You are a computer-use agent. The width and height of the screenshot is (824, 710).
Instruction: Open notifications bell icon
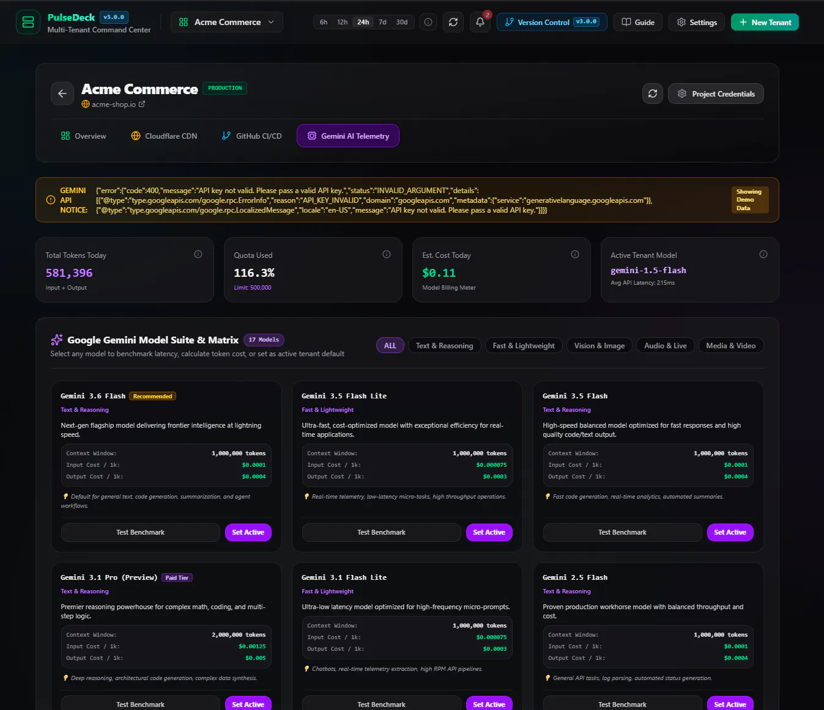pyautogui.click(x=480, y=22)
